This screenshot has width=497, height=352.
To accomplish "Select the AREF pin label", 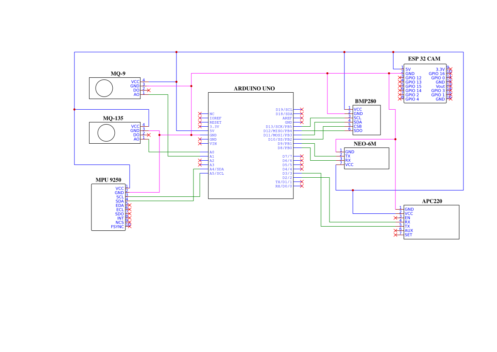I will (x=287, y=118).
